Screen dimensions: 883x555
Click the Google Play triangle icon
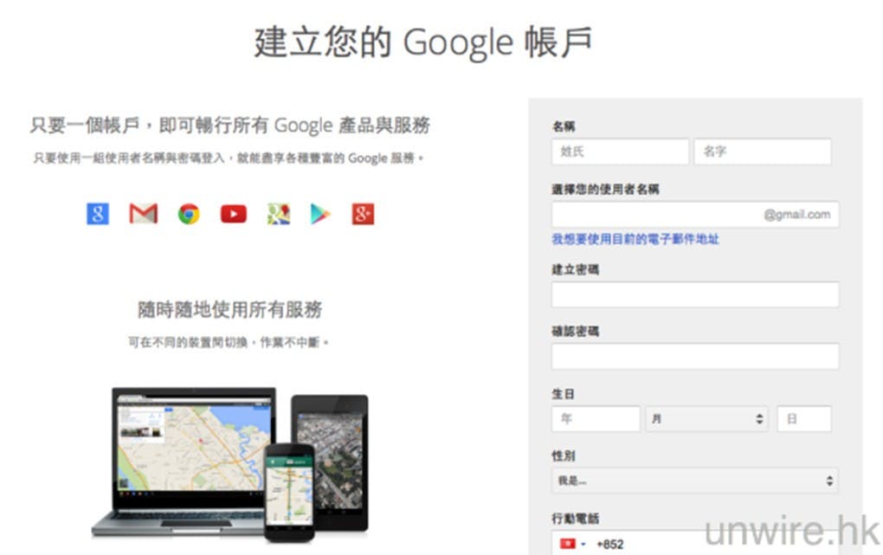click(x=319, y=214)
